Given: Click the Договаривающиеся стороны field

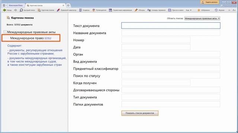Looking at the screenshot, I should click(x=171, y=90).
